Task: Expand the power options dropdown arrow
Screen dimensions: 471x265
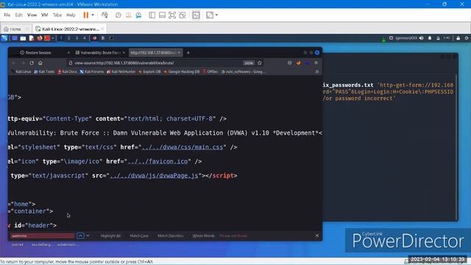Action: pyautogui.click(x=93, y=15)
